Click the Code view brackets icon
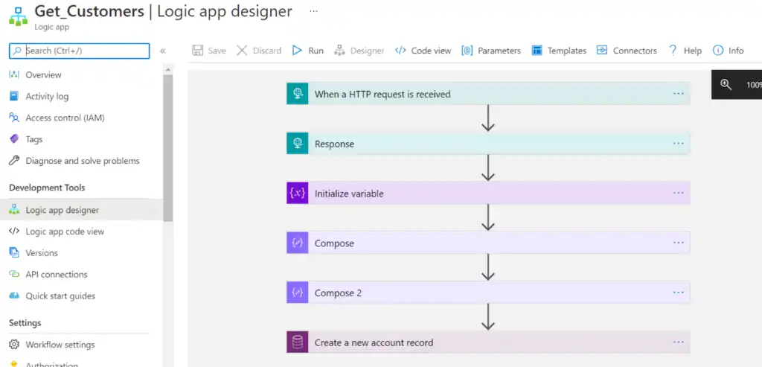 tap(400, 51)
